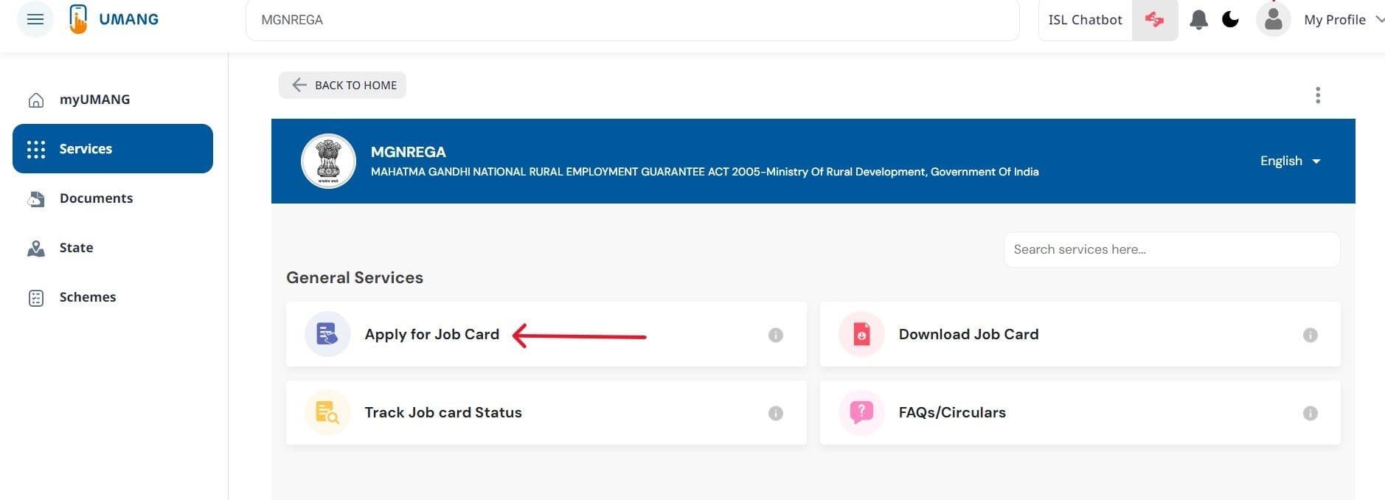Open Download Job Card service

[x=1080, y=334]
